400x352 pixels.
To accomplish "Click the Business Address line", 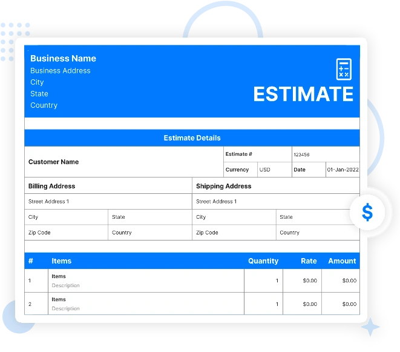I will (60, 70).
